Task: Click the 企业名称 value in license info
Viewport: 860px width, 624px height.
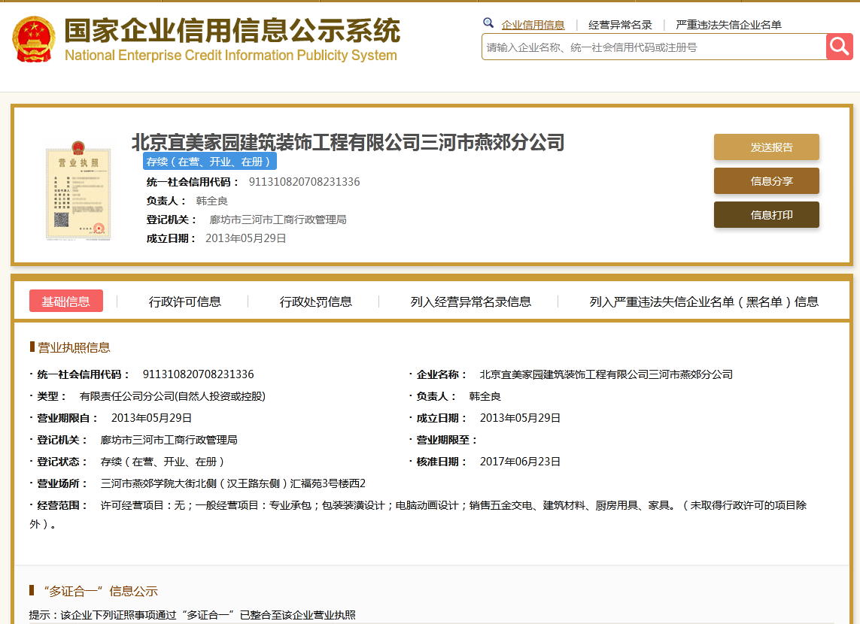Action: click(606, 374)
